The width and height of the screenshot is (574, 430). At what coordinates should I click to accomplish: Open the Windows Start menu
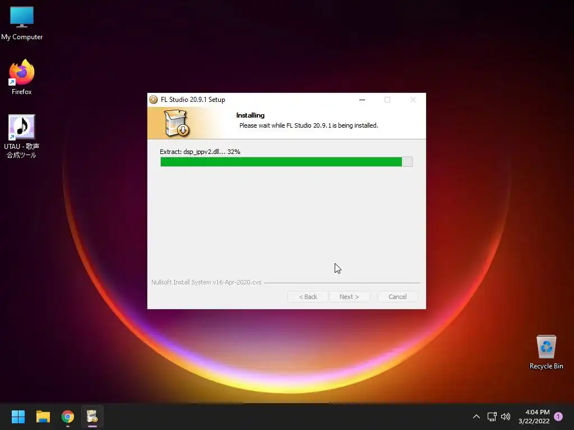[x=18, y=417]
